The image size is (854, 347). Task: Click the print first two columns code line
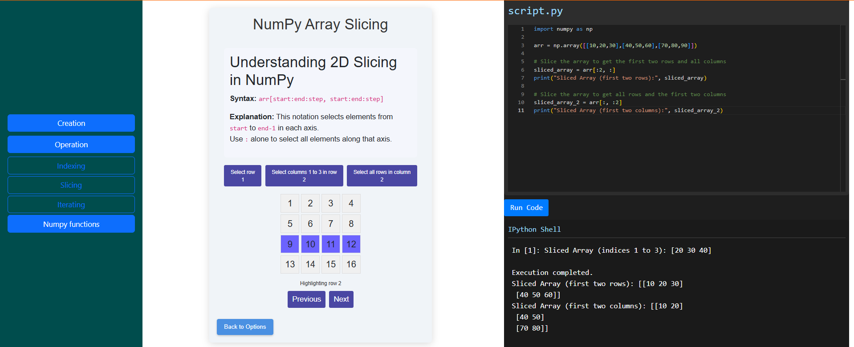[628, 110]
